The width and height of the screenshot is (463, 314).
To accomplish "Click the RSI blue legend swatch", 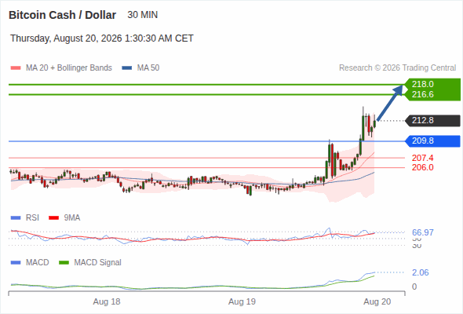I will tap(16, 218).
